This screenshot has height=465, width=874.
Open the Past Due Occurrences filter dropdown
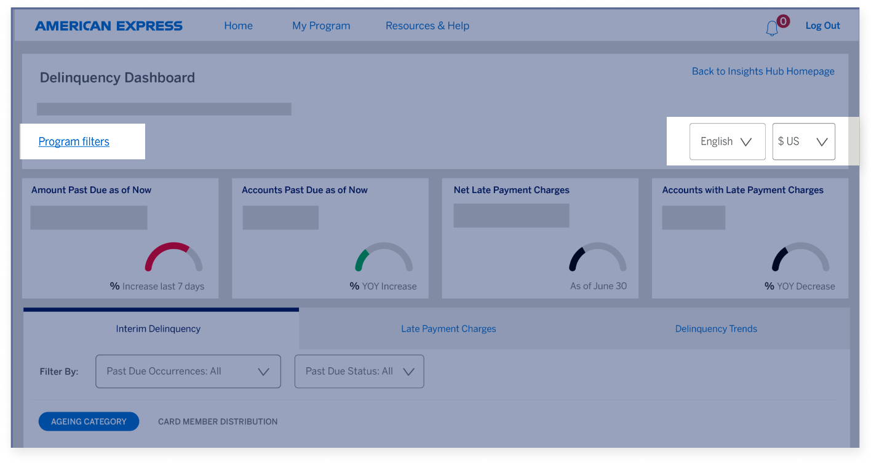pyautogui.click(x=188, y=371)
